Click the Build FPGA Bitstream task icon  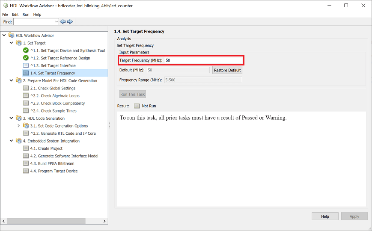click(x=26, y=163)
